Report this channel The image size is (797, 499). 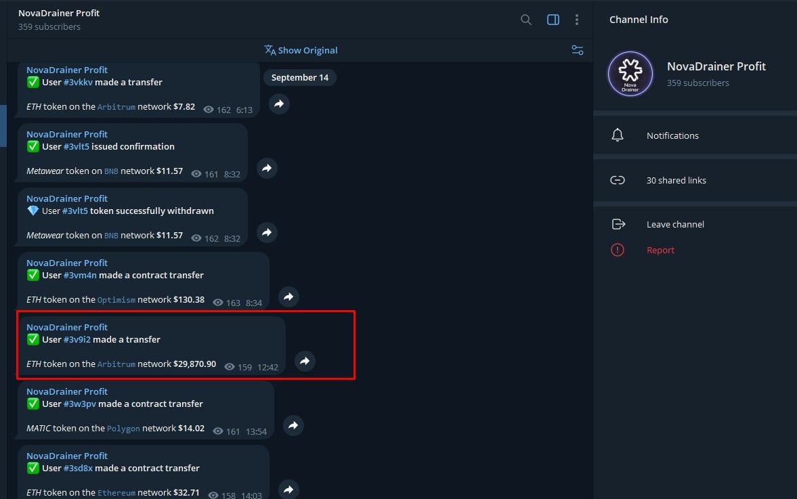[660, 250]
